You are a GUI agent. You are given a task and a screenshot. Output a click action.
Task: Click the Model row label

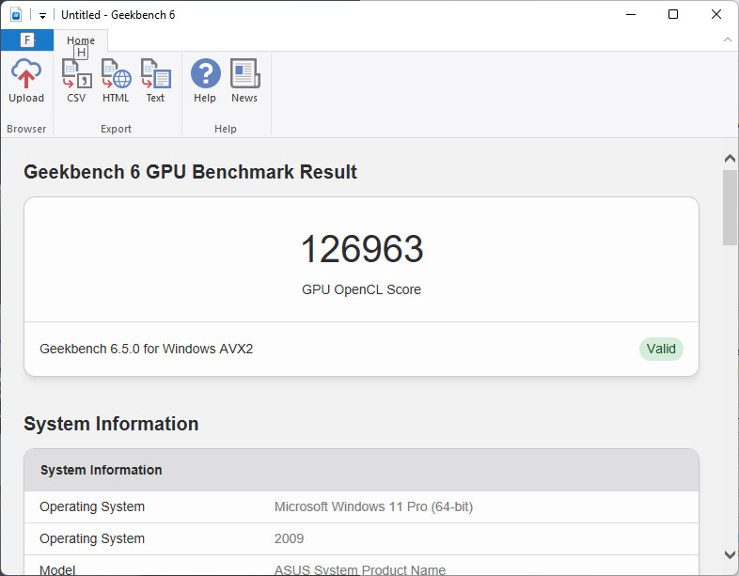pyautogui.click(x=57, y=569)
